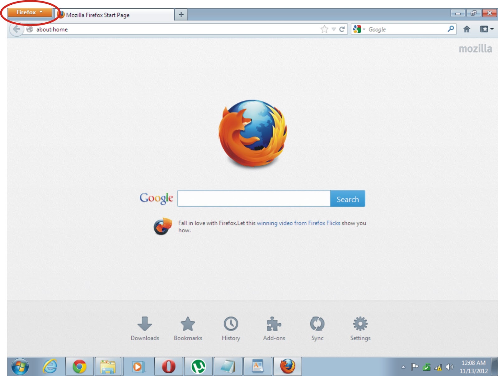
Task: Click the blue Search button
Action: (x=348, y=199)
